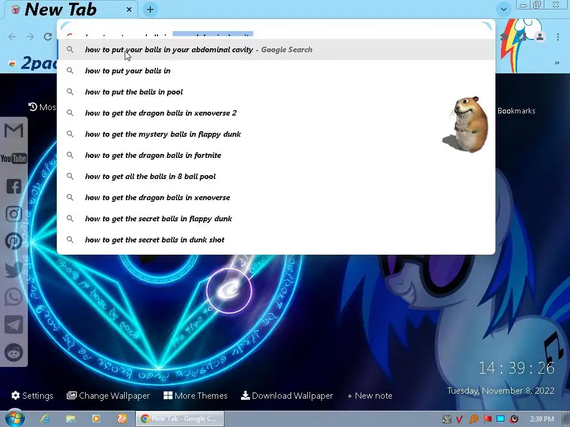Click the orange magnifier tray icon
This screenshot has width=570, height=427.
point(474,419)
